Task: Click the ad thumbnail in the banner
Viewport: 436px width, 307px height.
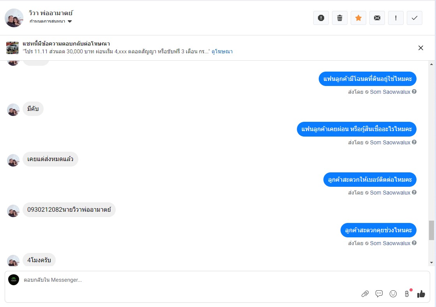Action: coord(12,48)
